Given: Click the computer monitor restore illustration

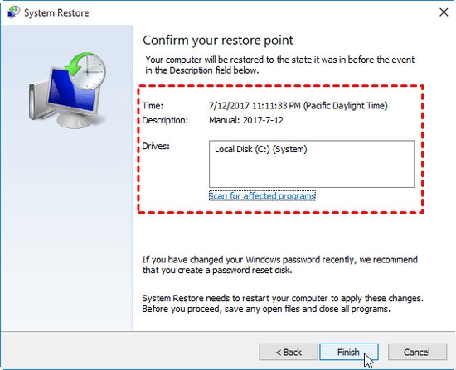Looking at the screenshot, I should pyautogui.click(x=67, y=90).
